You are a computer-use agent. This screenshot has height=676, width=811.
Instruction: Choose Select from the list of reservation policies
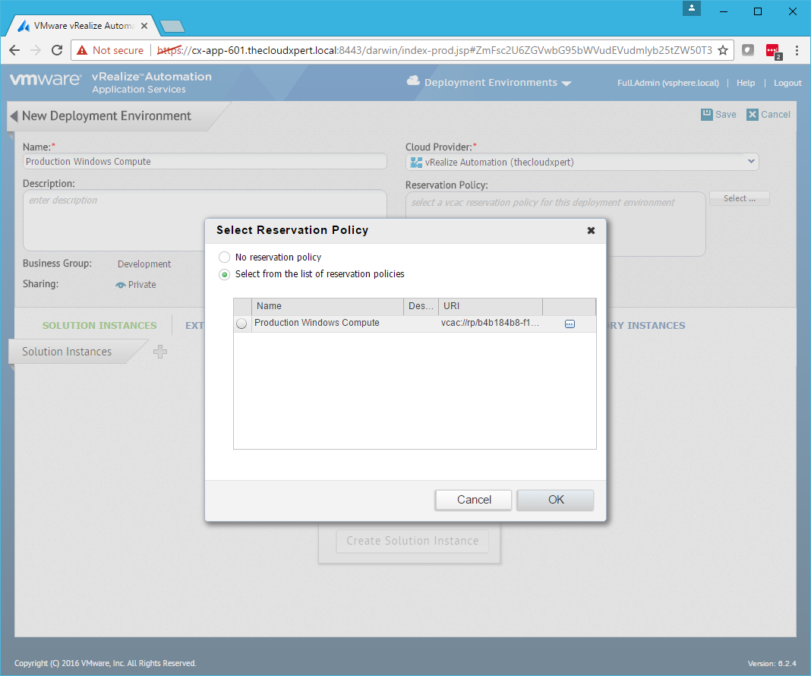coord(225,274)
